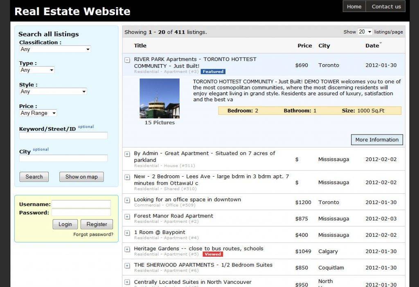Expand the Great Apartment parkland listing
Viewport: 419px width, 287px height.
(x=127, y=154)
